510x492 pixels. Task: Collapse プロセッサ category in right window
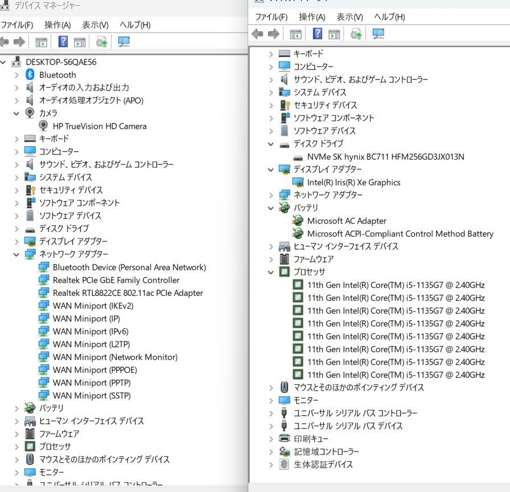(270, 272)
